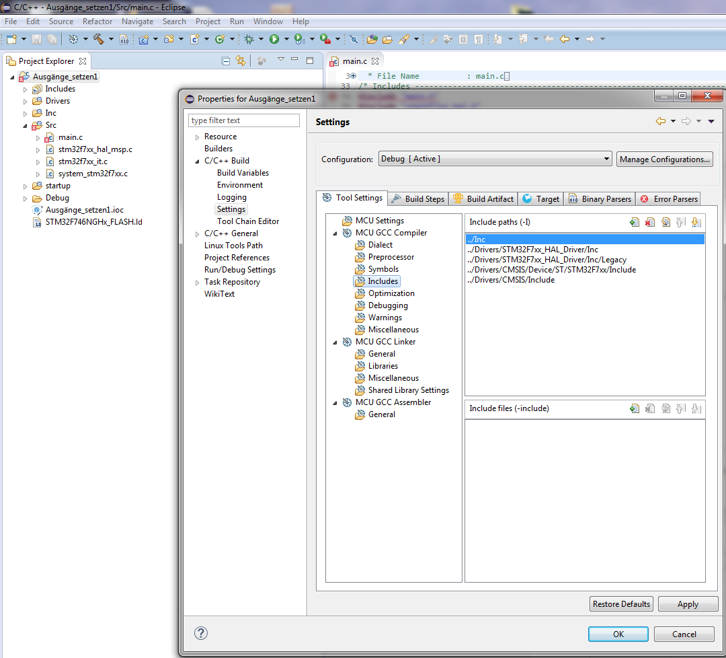This screenshot has width=726, height=658.
Task: Switch to the Build Steps tab
Action: coord(418,198)
